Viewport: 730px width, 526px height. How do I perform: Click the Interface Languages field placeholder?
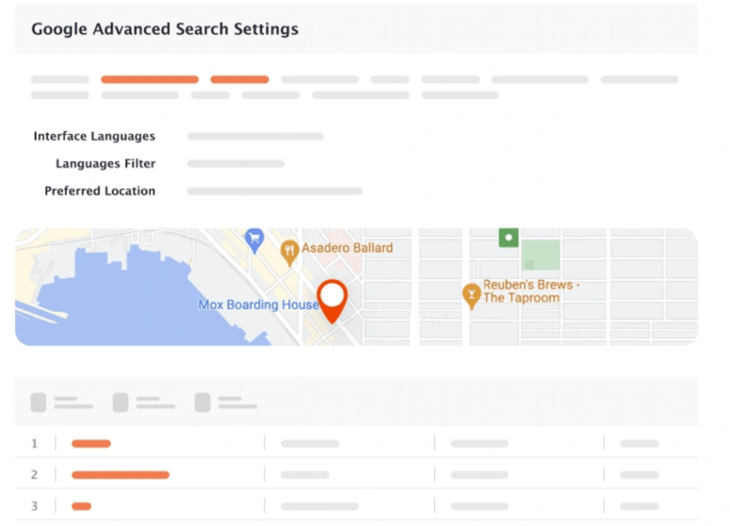click(x=255, y=136)
